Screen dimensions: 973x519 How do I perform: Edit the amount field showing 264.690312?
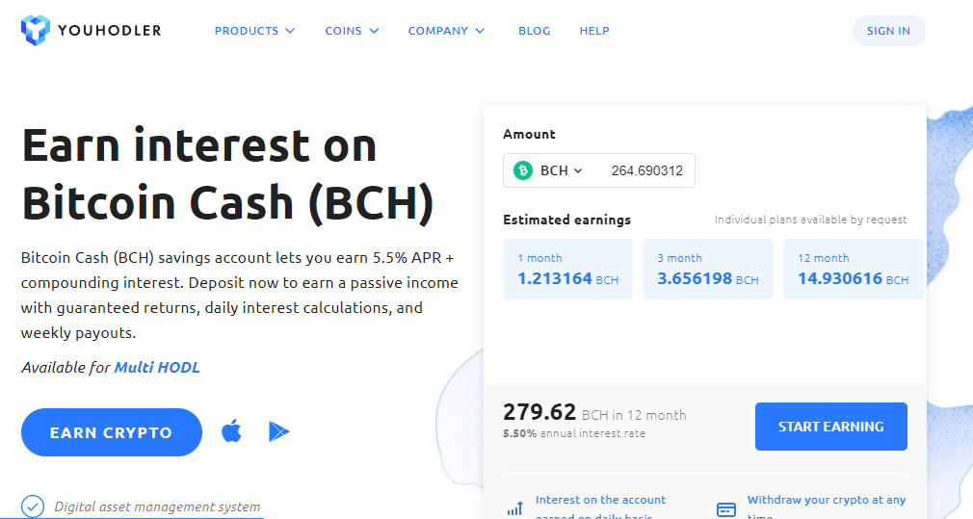click(x=646, y=170)
